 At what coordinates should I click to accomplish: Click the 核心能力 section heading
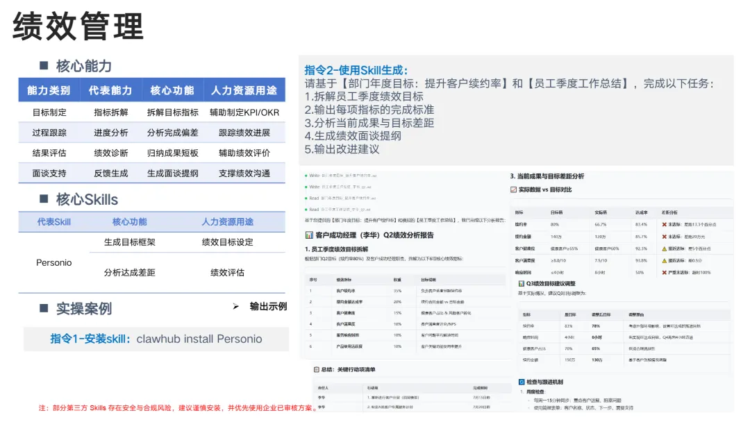coord(84,66)
